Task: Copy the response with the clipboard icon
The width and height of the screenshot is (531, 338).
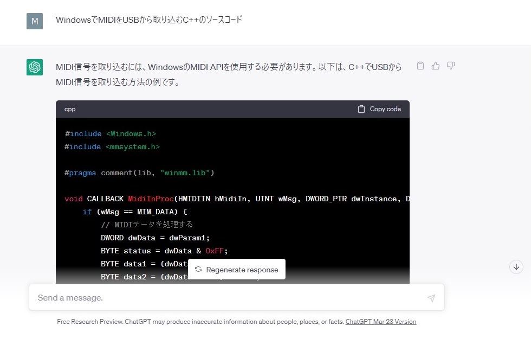Action: pyautogui.click(x=420, y=66)
